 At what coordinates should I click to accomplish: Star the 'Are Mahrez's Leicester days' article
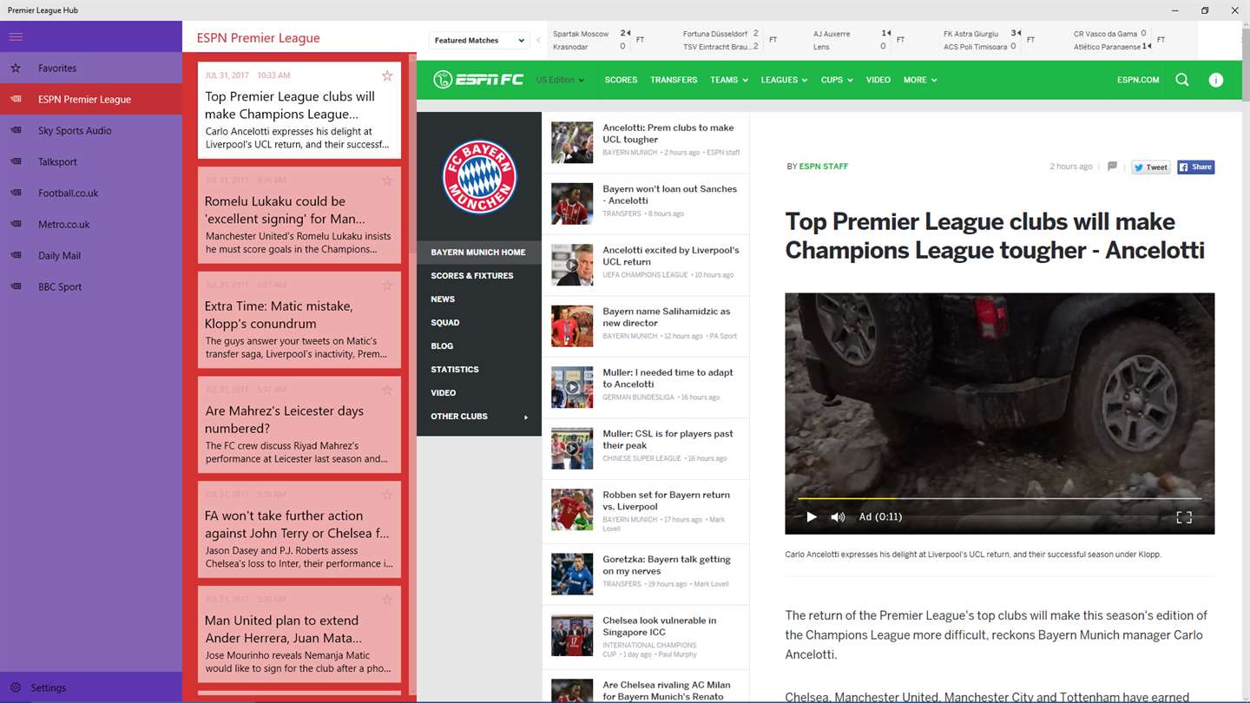coord(387,390)
